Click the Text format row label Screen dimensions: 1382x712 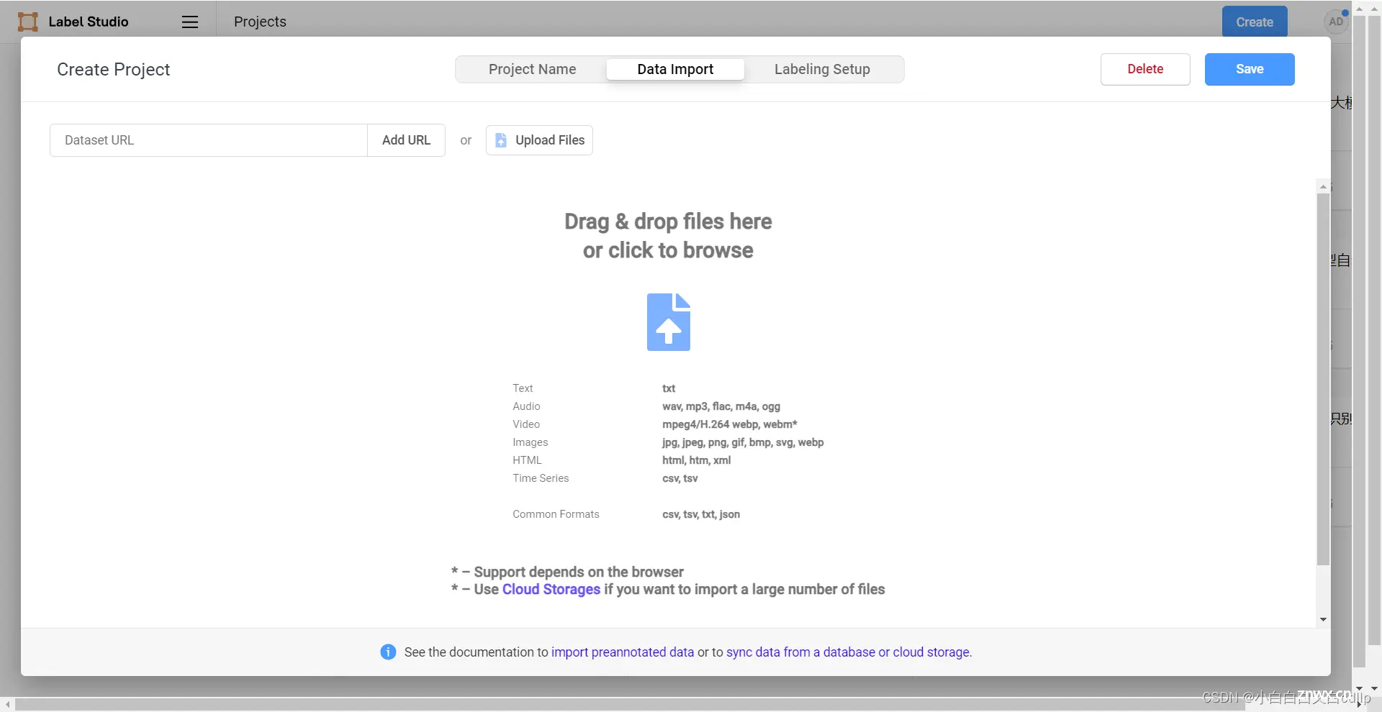click(x=523, y=388)
